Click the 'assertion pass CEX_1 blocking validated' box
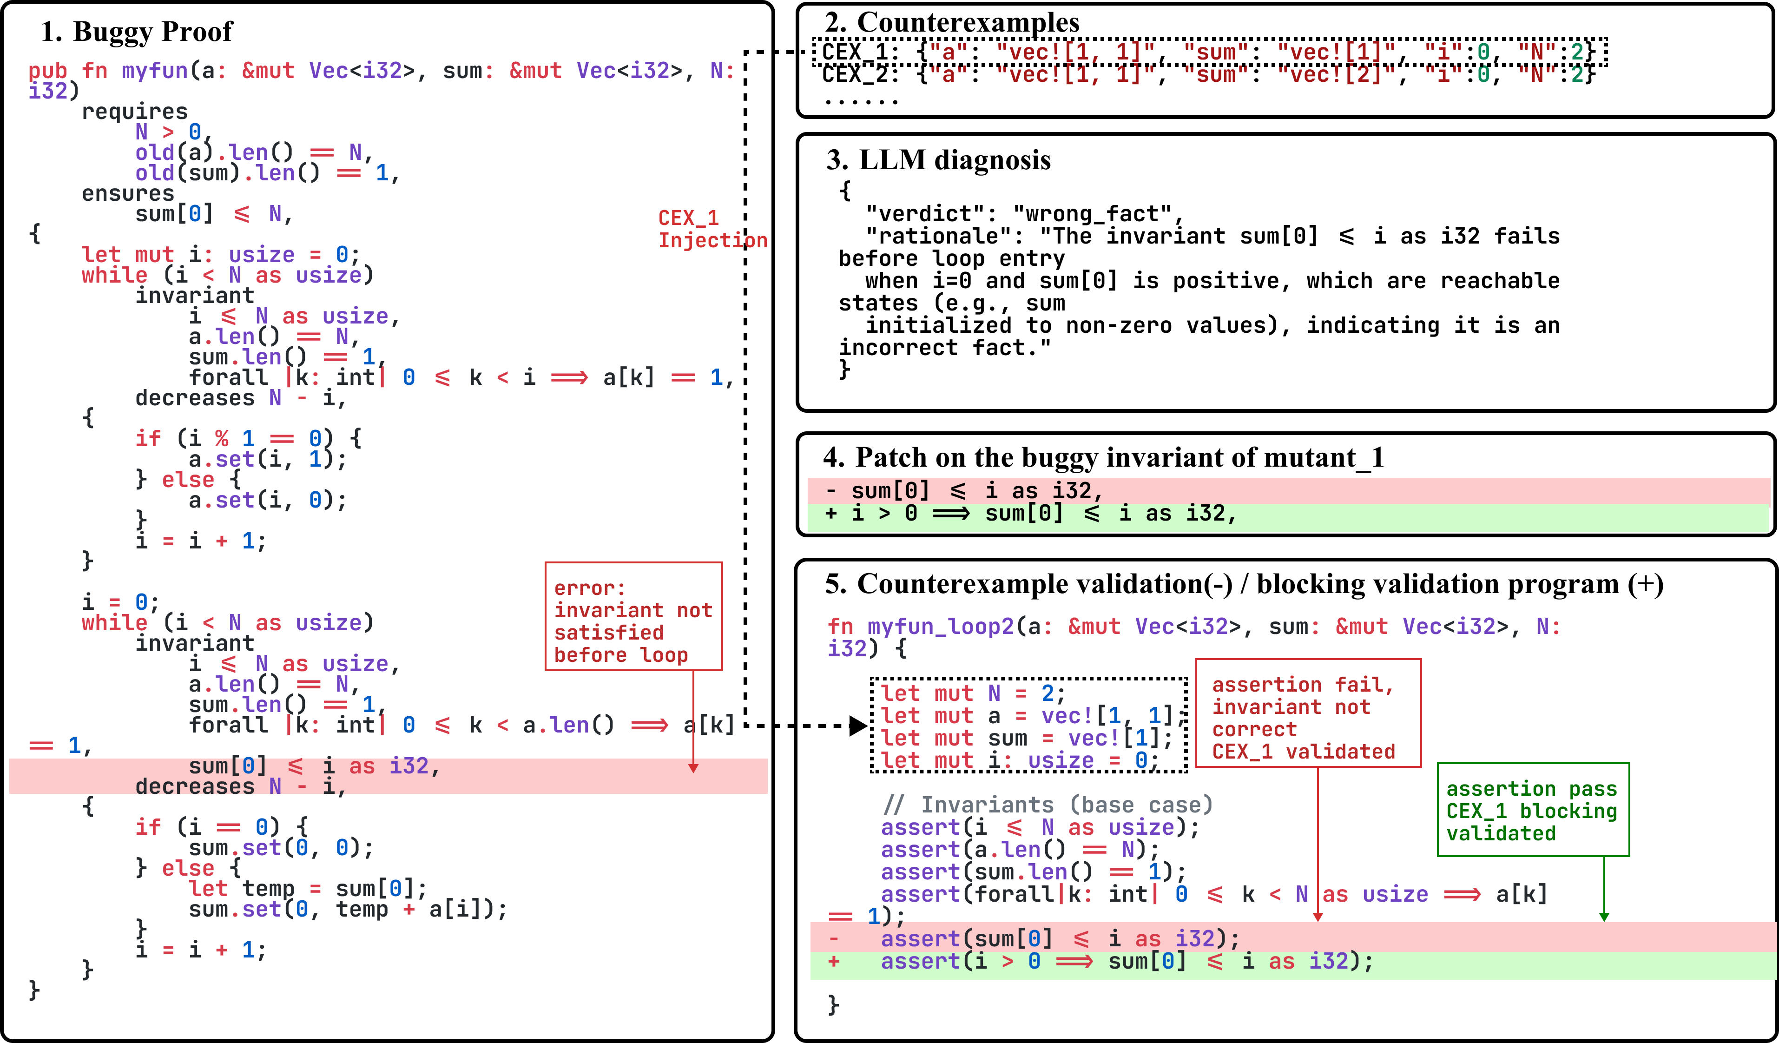The image size is (1779, 1043). click(1533, 810)
